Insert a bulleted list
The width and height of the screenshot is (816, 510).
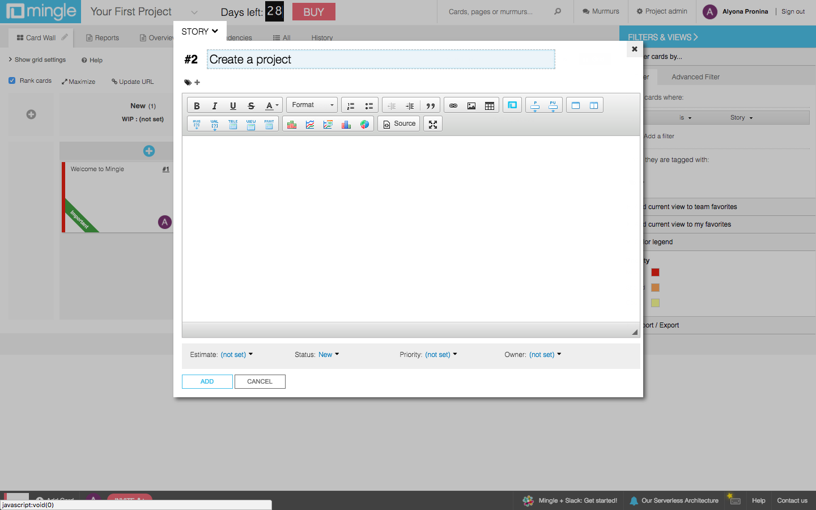(369, 105)
